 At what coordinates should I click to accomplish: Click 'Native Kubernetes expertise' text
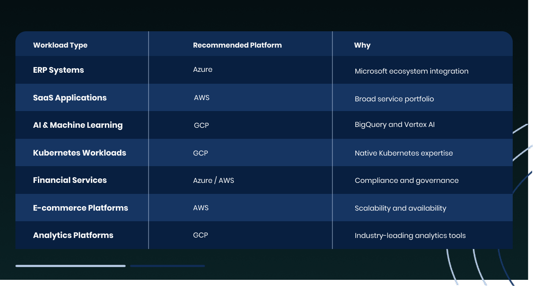click(x=404, y=153)
